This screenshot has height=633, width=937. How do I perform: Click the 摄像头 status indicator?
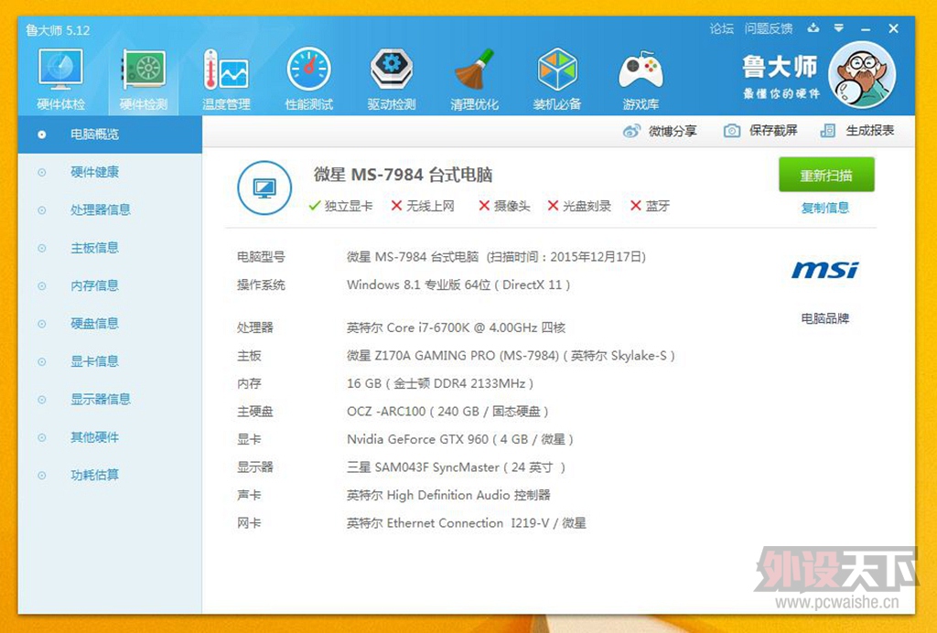coord(504,206)
